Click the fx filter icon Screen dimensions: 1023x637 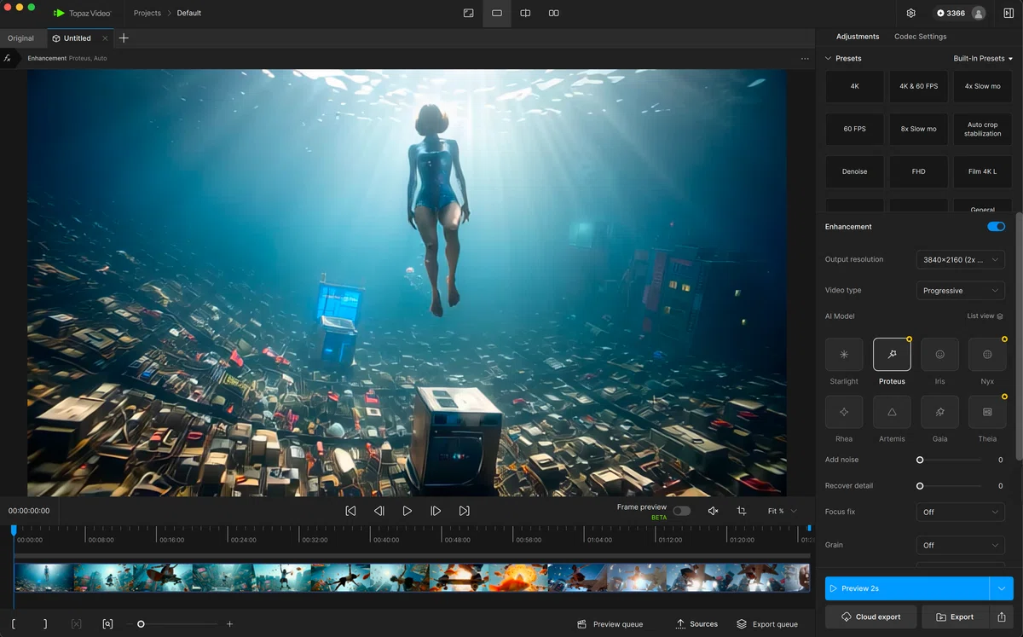[x=8, y=58]
